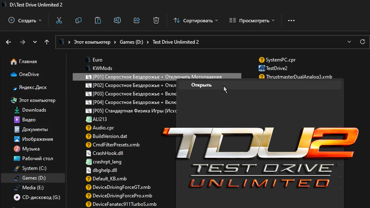Image resolution: width=370 pixels, height=208 pixels.
Task: Click the Cut icon in the toolbar
Action: coord(59,20)
